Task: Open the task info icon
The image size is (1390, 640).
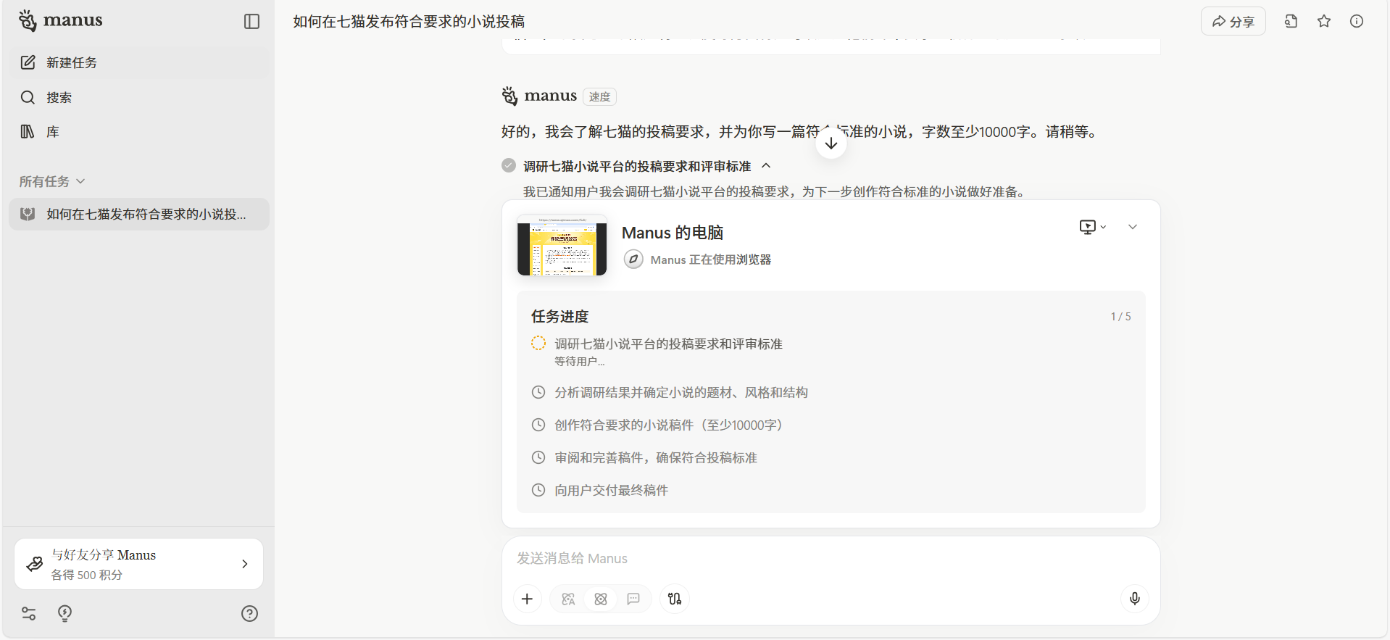Action: [x=1357, y=22]
